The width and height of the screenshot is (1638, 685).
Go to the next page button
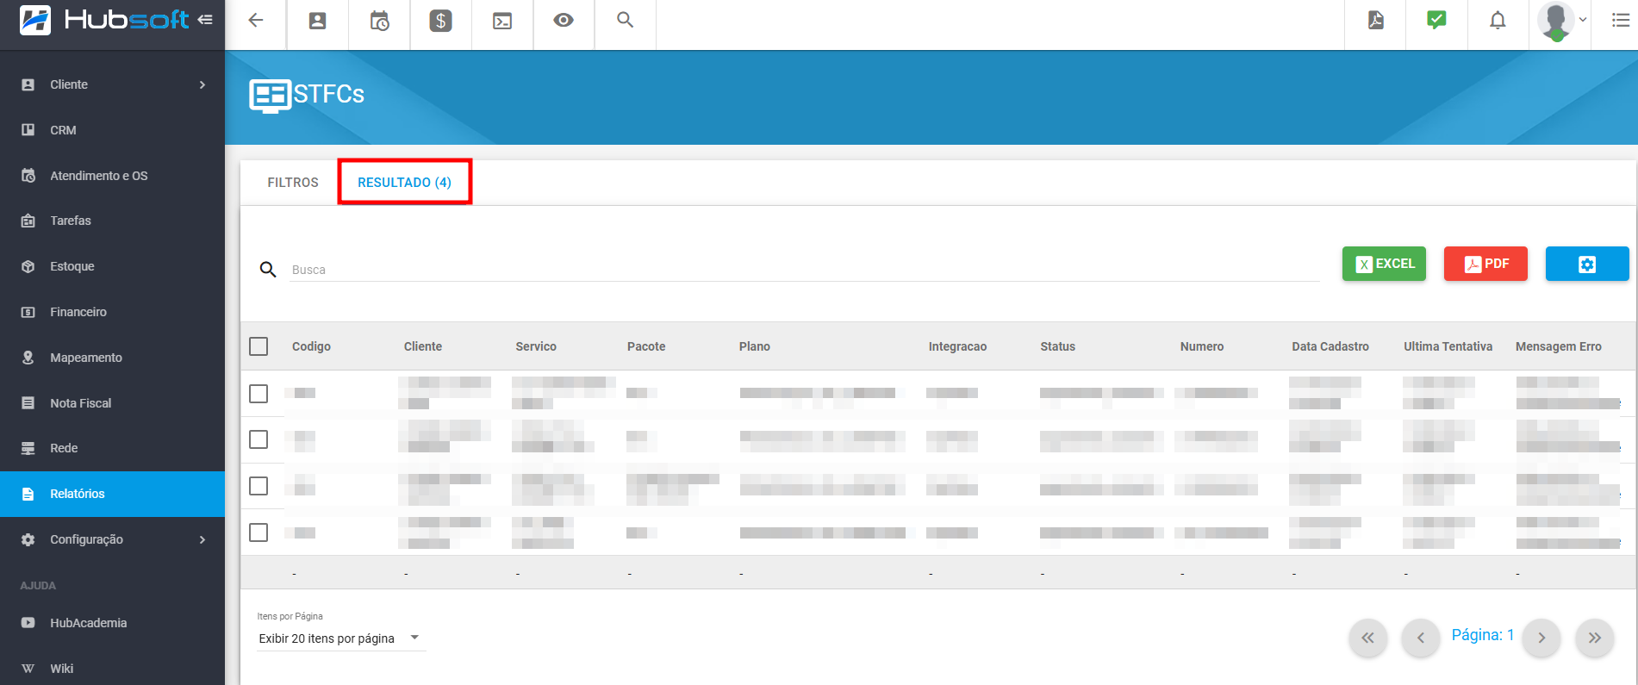(x=1541, y=638)
